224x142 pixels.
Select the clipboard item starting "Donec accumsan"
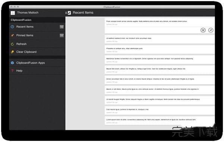[x=160, y=80]
